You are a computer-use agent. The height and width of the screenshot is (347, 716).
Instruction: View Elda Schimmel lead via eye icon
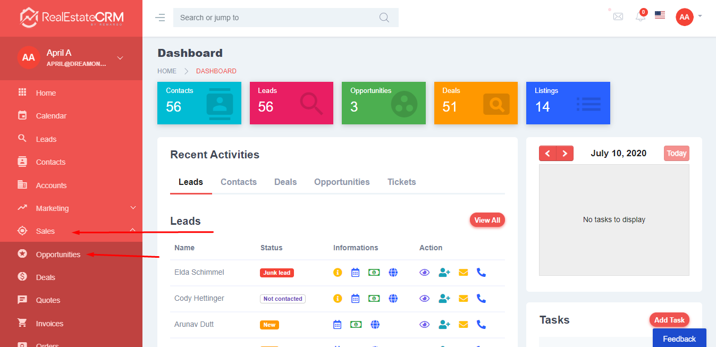[424, 273]
